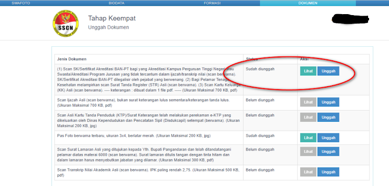Click the SSCN logo
This screenshot has width=389, height=186.
[x=66, y=23]
